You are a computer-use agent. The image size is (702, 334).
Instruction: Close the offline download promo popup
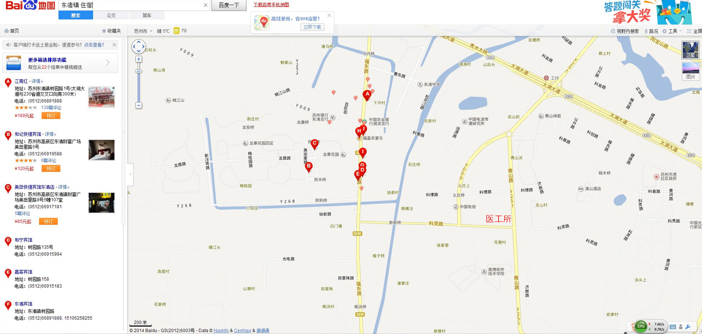point(329,15)
